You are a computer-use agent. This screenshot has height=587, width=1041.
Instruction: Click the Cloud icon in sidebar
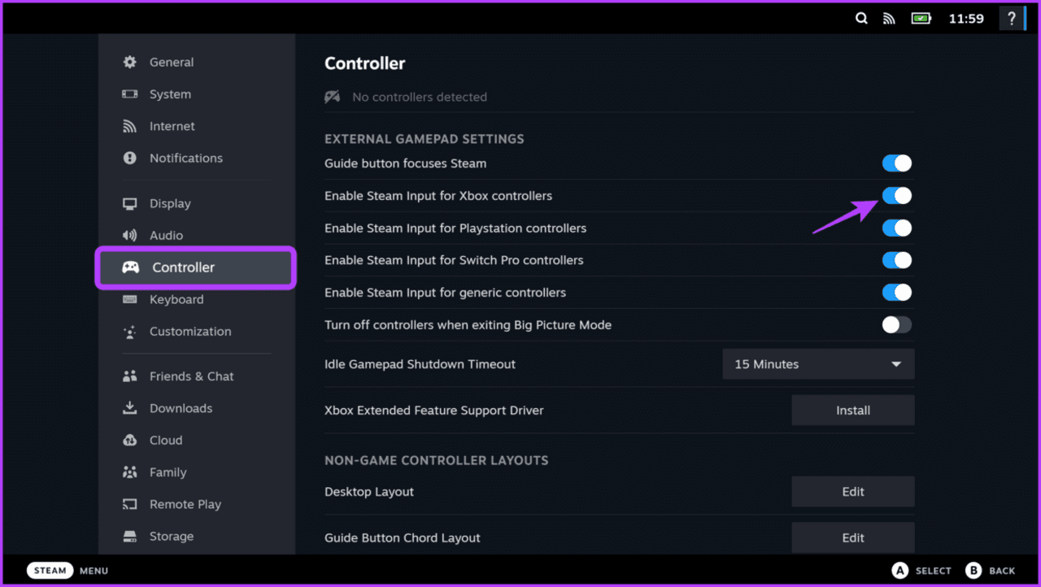click(129, 440)
